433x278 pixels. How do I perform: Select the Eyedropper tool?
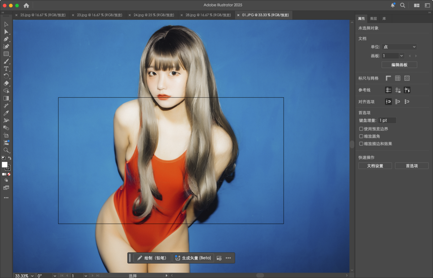pyautogui.click(x=6, y=113)
